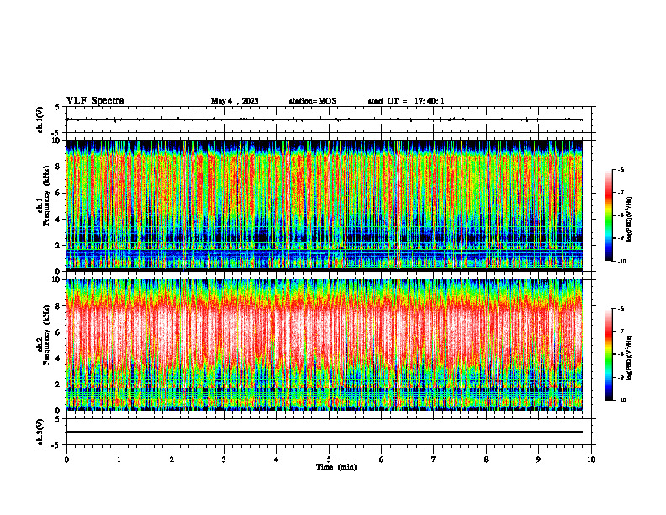Click the "-9" tick on ch.1 colorbar

[x=621, y=238]
